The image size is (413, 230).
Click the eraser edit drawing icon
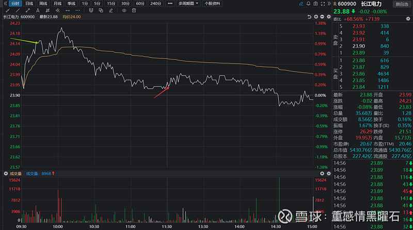point(111,10)
